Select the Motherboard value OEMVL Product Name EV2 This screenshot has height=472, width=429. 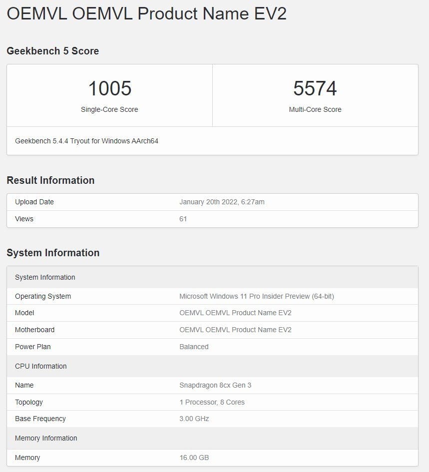pyautogui.click(x=235, y=330)
